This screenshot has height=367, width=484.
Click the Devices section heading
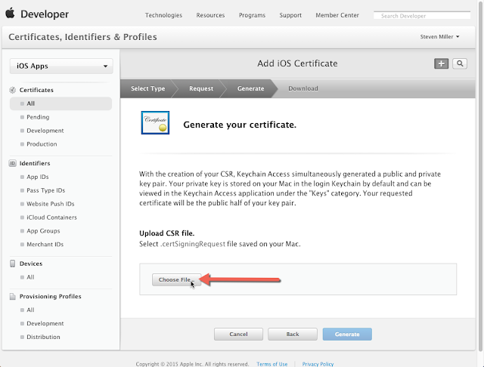(x=31, y=264)
